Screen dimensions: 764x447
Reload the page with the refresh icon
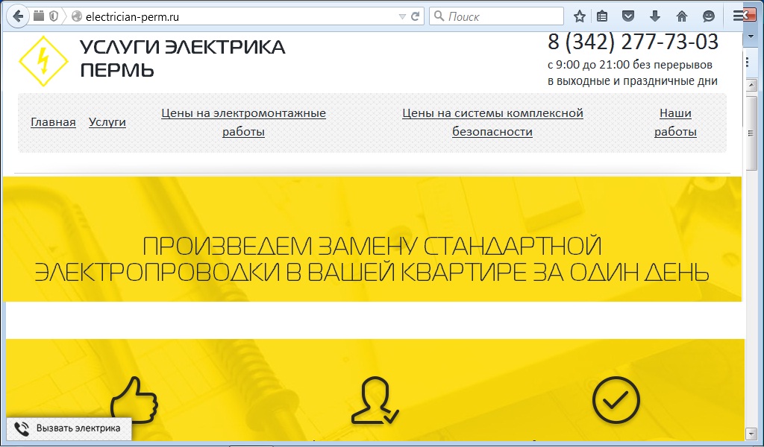pos(416,16)
